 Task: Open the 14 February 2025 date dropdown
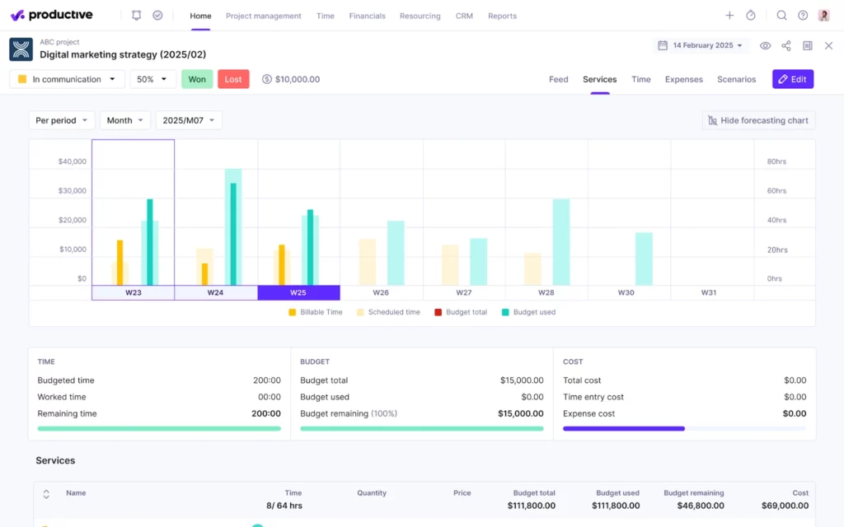(x=701, y=45)
